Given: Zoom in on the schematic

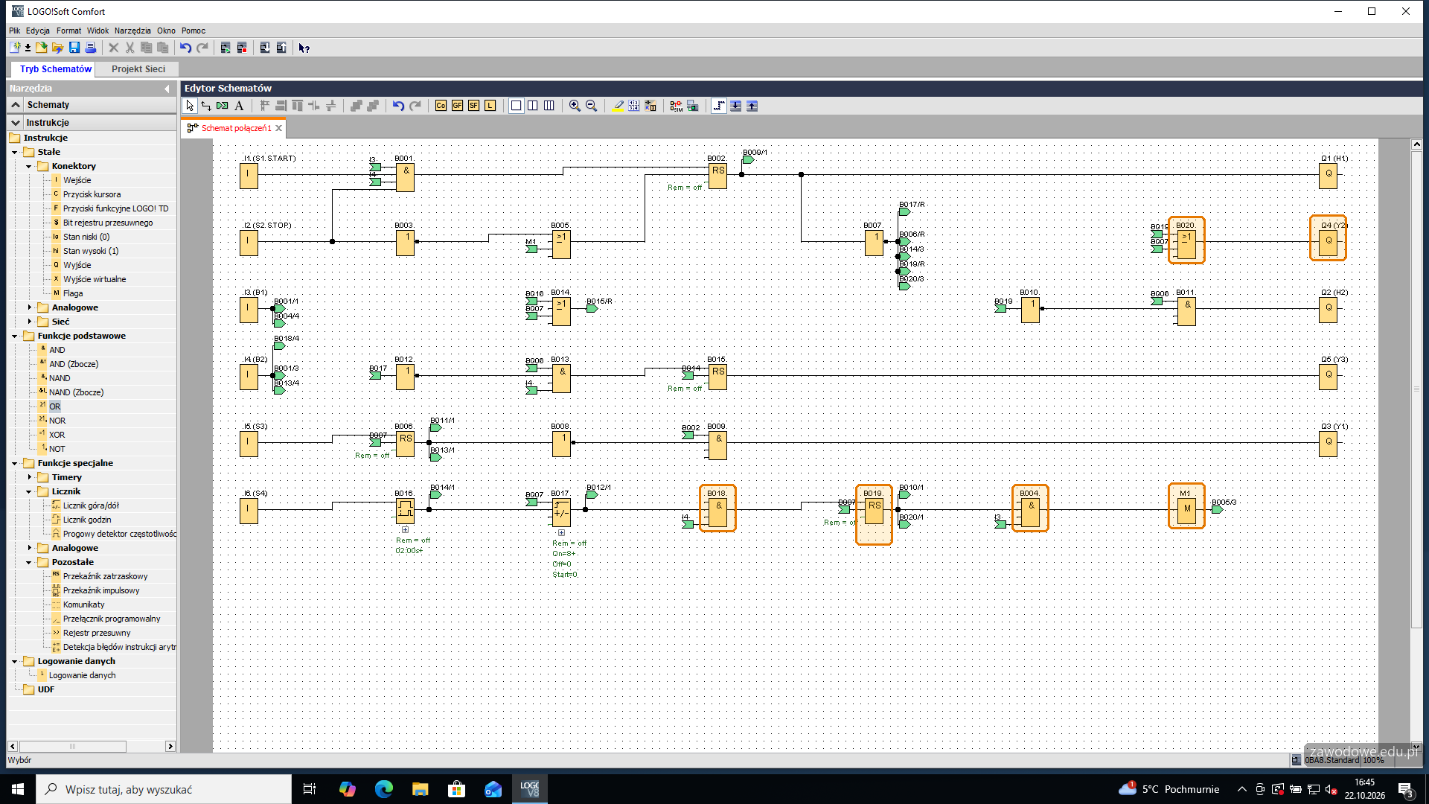Looking at the screenshot, I should pyautogui.click(x=575, y=106).
